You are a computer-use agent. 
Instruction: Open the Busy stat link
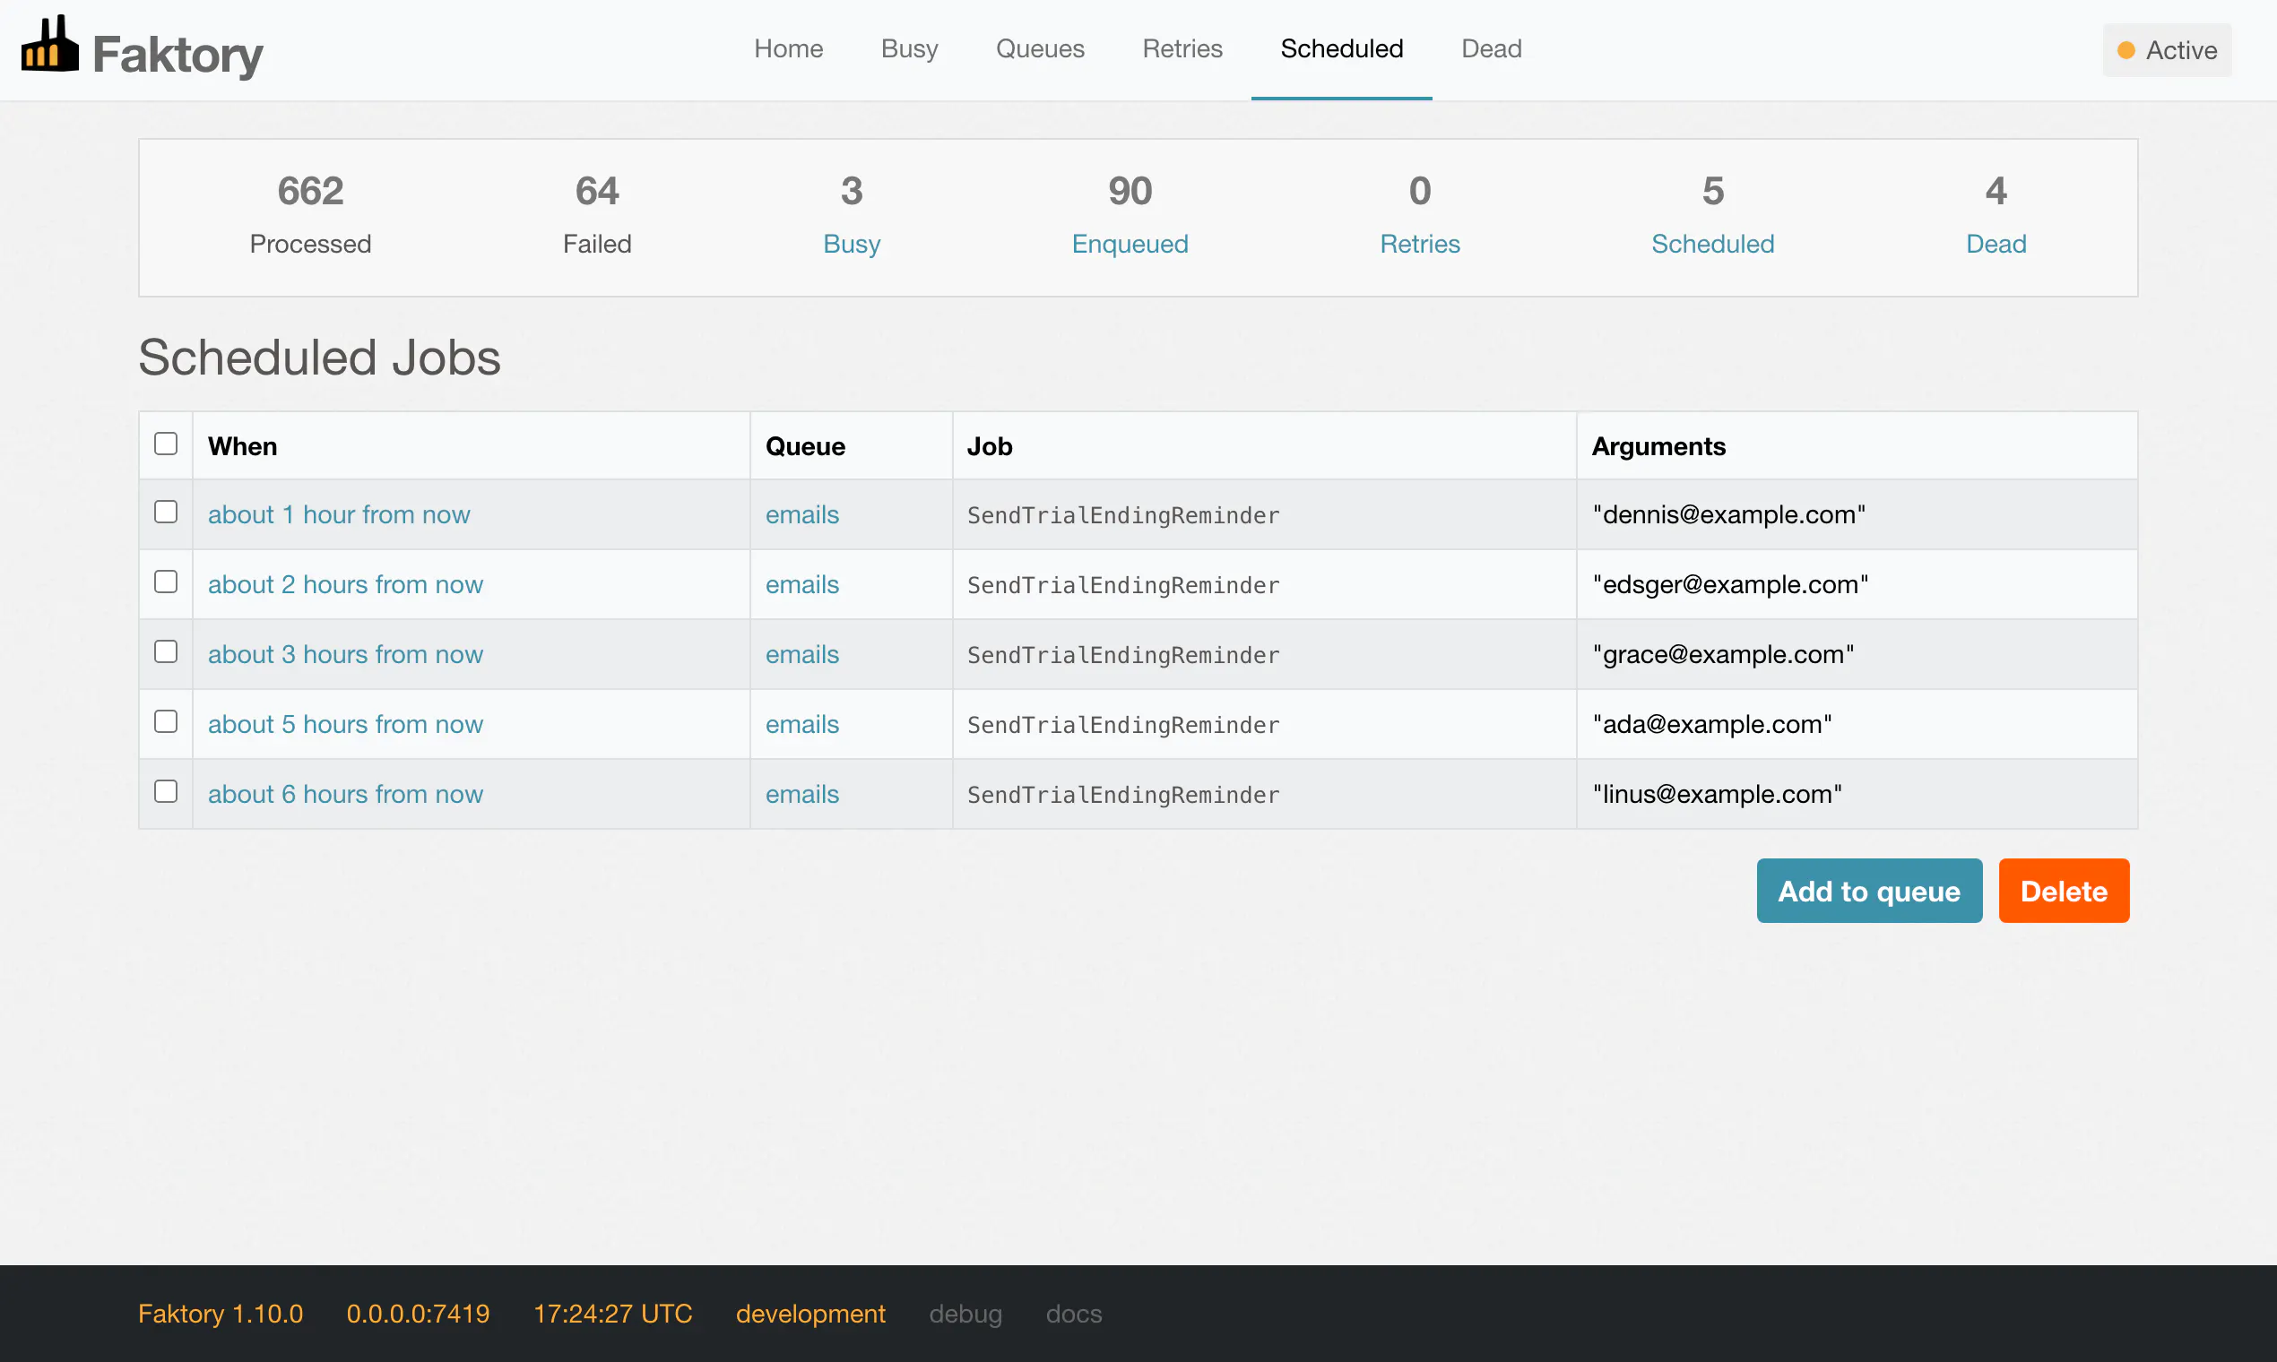coord(851,244)
